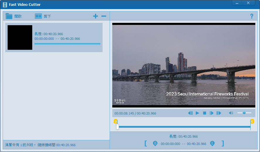Set the end point with right bracket
Viewport: 260px width, 152px height.
point(222,144)
